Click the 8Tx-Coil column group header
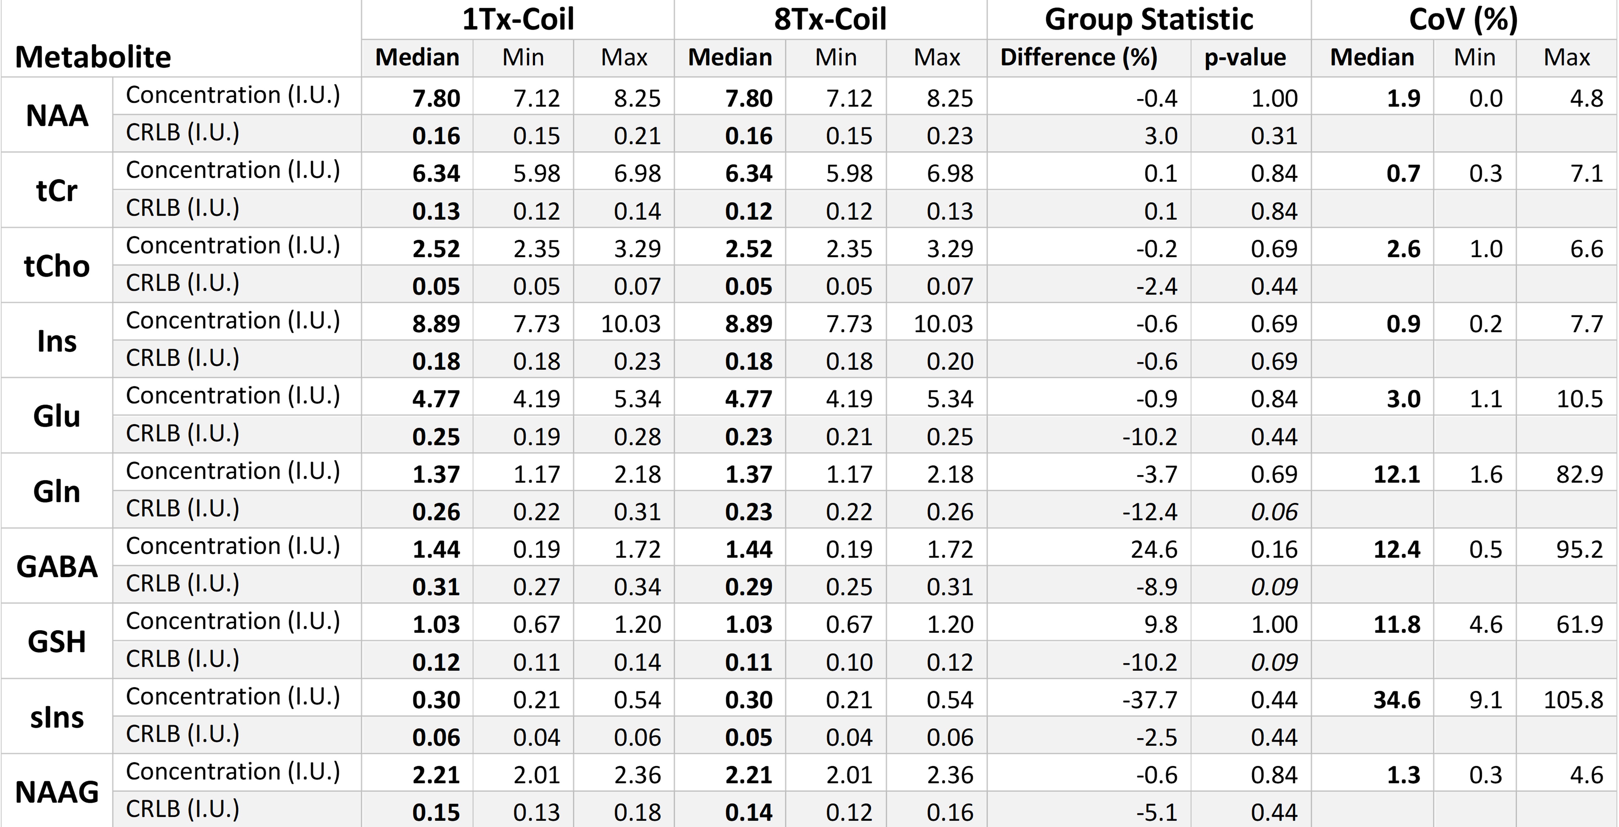 [x=830, y=19]
